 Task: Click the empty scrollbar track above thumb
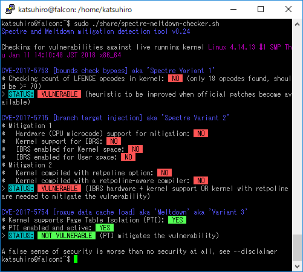[x=297, y=132]
